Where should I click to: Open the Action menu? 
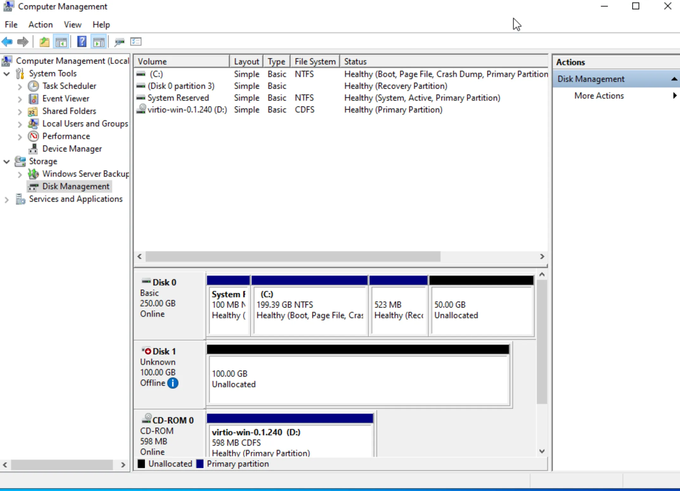[x=41, y=24]
